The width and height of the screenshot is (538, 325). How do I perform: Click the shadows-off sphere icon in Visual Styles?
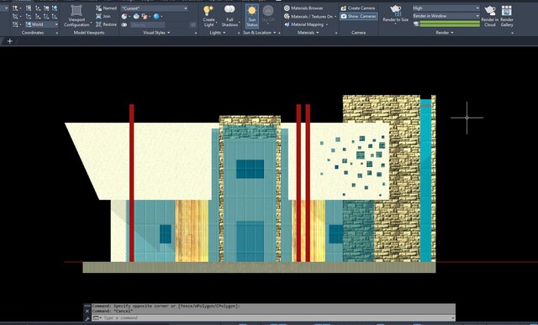coord(124,16)
